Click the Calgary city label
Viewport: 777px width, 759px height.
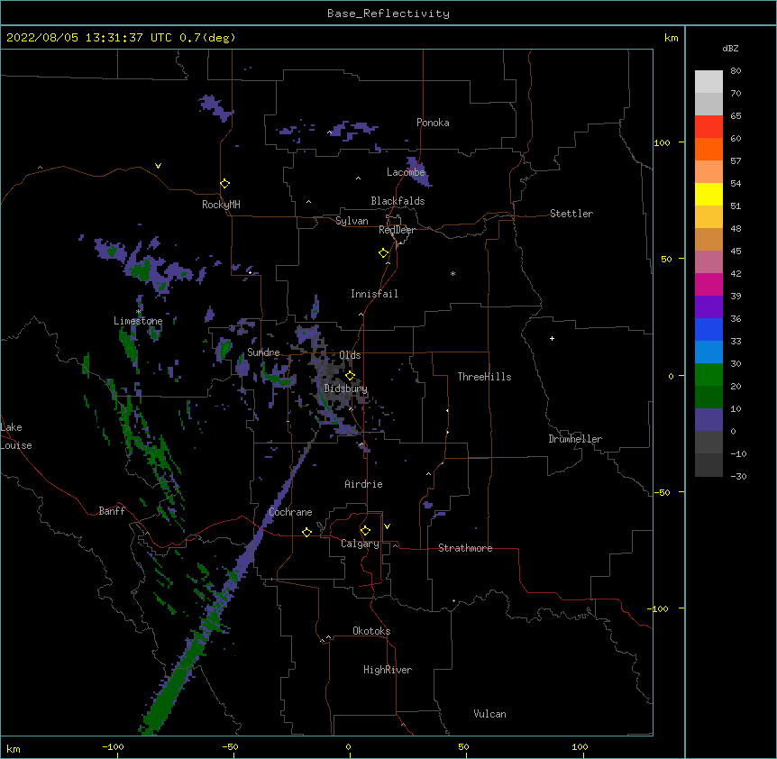click(360, 544)
